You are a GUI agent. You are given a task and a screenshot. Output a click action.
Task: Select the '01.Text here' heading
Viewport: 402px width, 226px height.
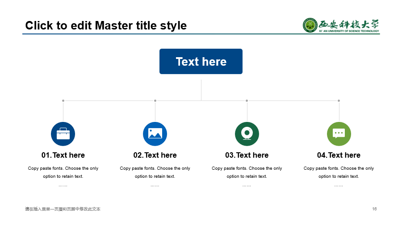[63, 155]
